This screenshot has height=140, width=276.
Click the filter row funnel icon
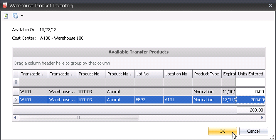click(x=16, y=82)
